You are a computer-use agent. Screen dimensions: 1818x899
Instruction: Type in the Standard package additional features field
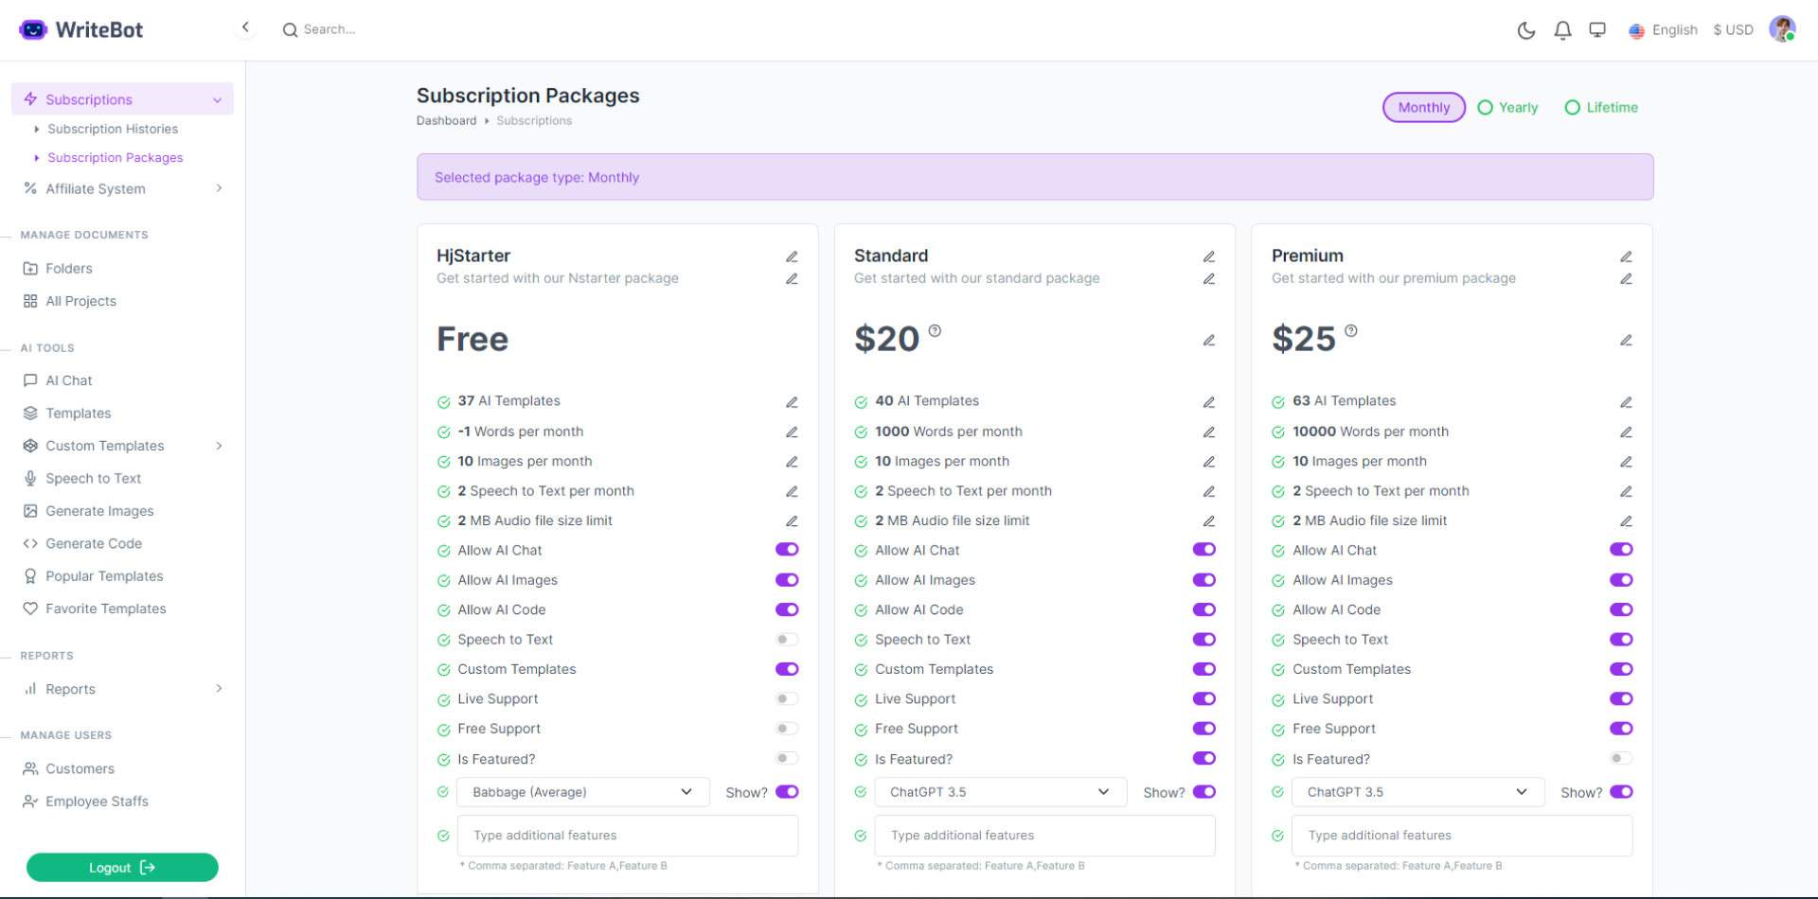pos(1045,836)
